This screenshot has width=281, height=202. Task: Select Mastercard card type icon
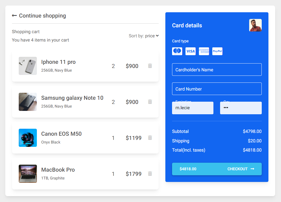point(177,51)
